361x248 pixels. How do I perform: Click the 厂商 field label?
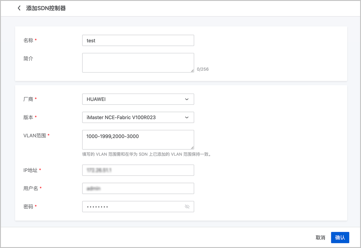point(28,99)
